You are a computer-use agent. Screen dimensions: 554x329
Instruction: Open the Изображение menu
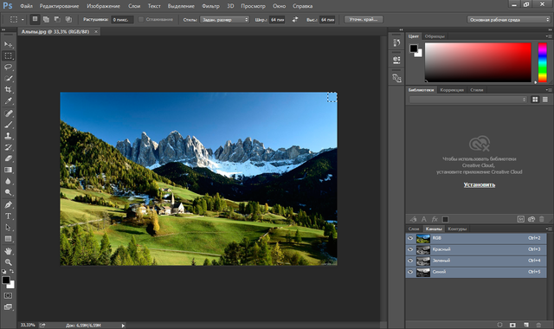(104, 6)
